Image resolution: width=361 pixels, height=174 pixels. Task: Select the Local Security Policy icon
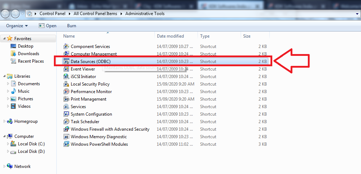point(66,84)
